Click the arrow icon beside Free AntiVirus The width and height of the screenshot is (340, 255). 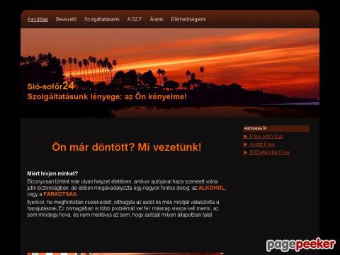pos(246,137)
